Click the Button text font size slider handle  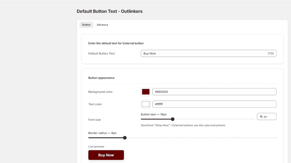tap(173, 119)
